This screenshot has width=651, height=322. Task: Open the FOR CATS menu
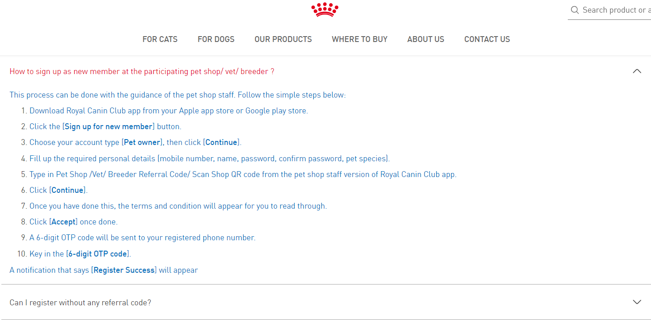click(x=160, y=39)
